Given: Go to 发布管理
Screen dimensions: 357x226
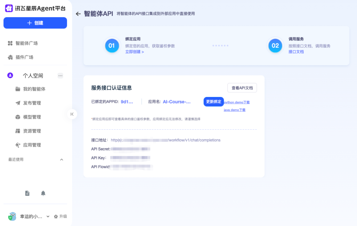Looking at the screenshot, I should tap(32, 103).
